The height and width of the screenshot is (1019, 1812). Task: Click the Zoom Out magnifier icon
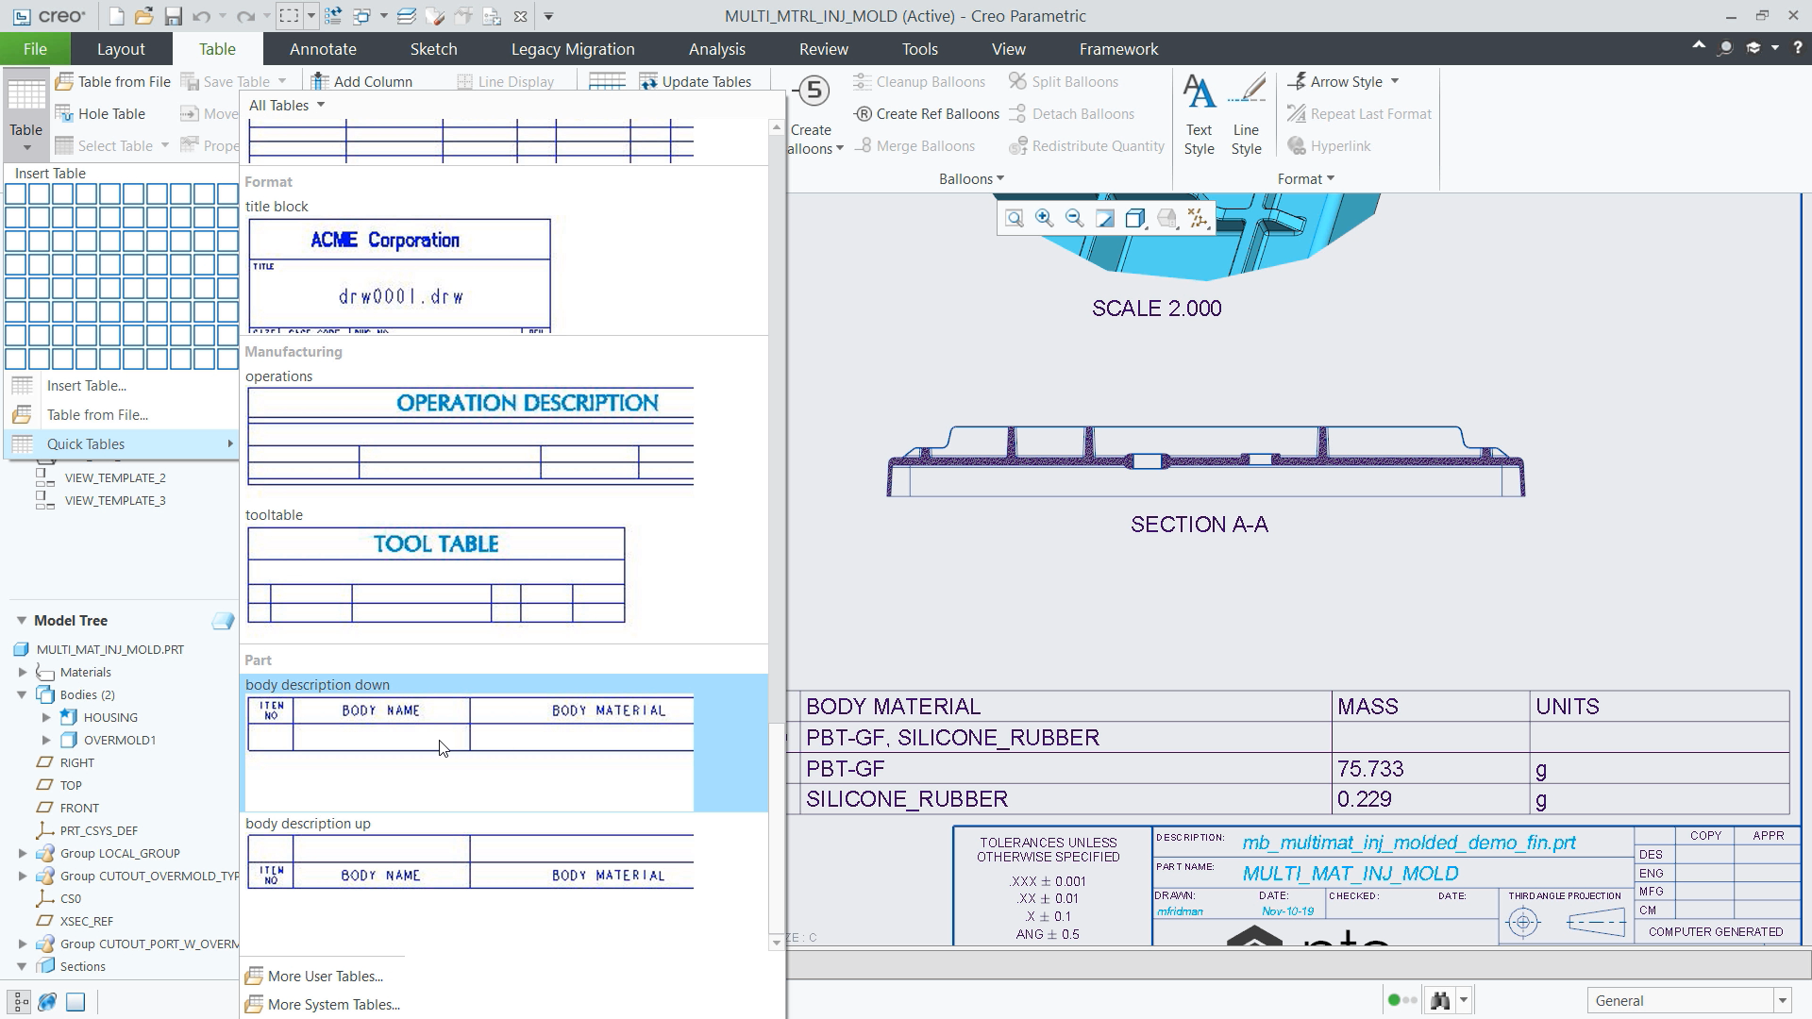click(1074, 219)
